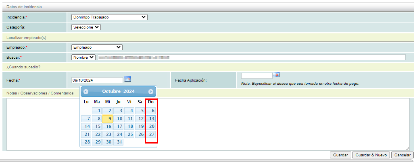Image resolution: width=415 pixels, height=162 pixels.
Task: Click the Guardar button
Action: pos(340,155)
